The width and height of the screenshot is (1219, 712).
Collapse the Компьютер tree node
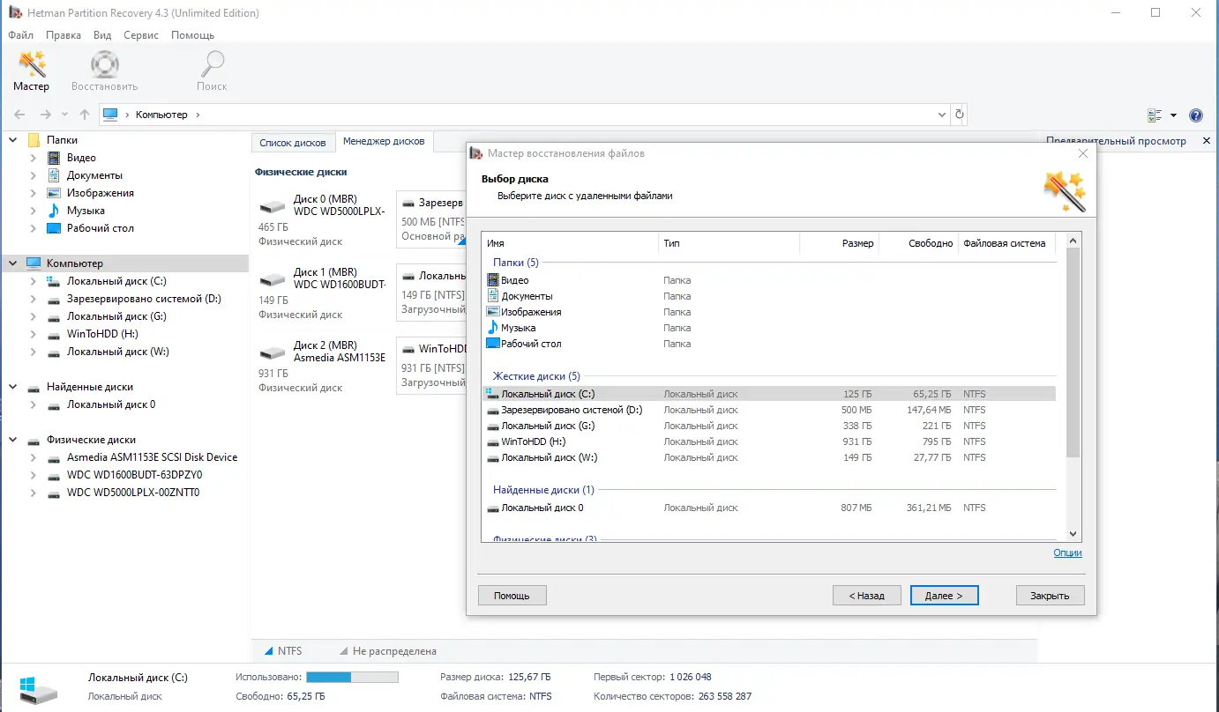(13, 263)
